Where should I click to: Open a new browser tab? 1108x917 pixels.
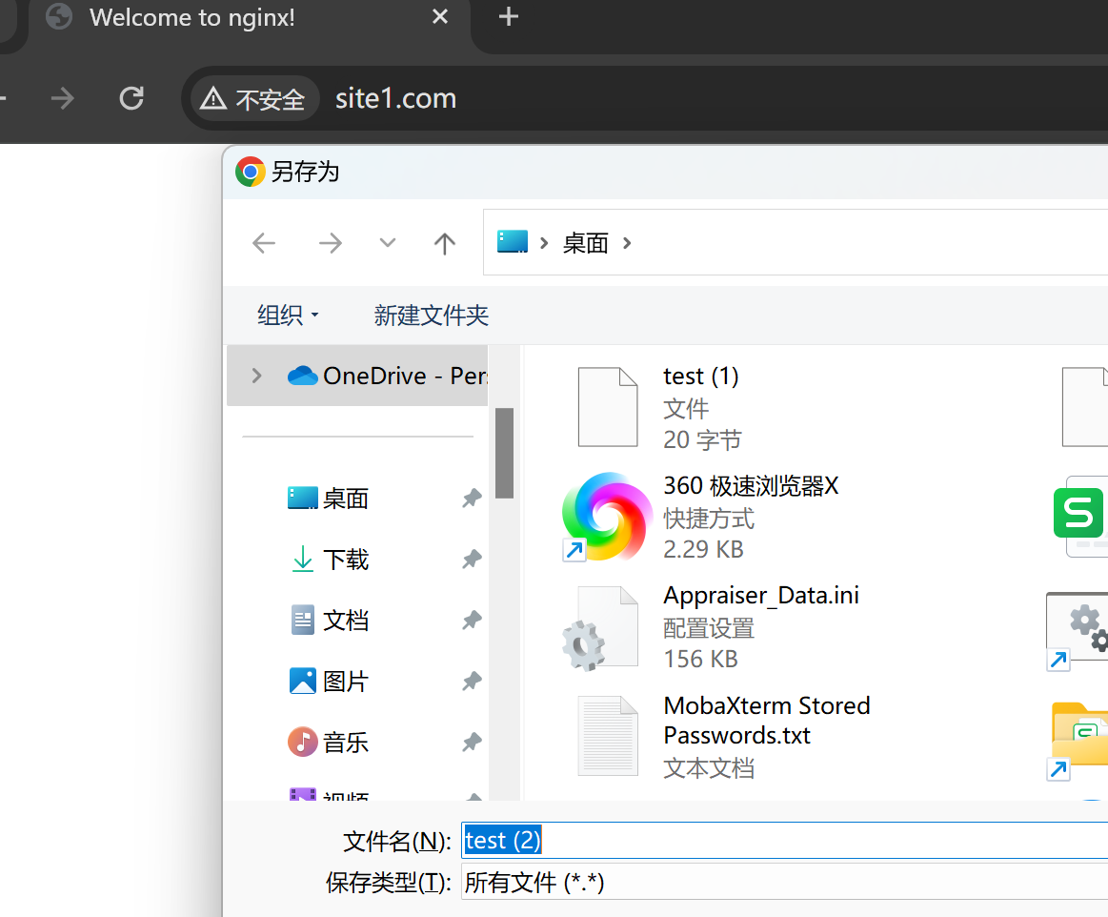pos(509,16)
